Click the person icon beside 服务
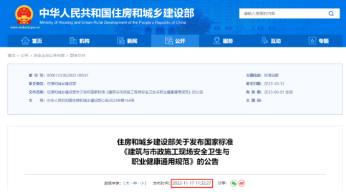346x194 pixels. click(x=217, y=41)
